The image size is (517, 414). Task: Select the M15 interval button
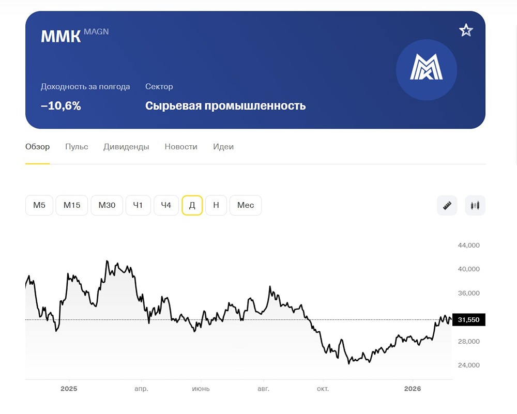[x=71, y=205]
